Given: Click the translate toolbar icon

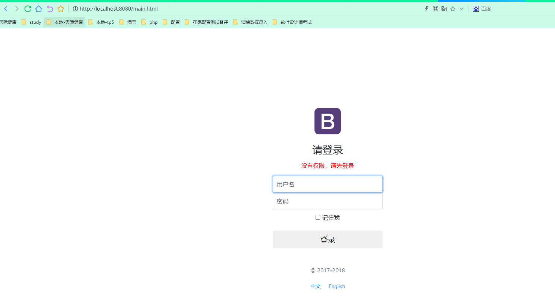Looking at the screenshot, I should coord(444,8).
